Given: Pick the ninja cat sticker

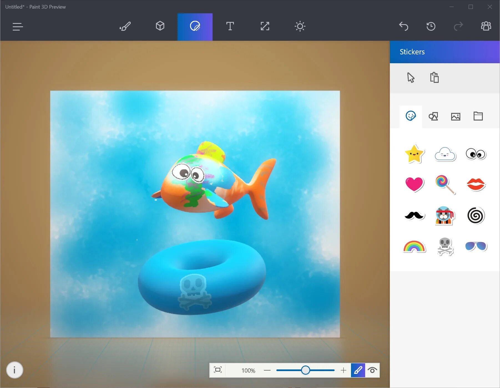Looking at the screenshot, I should (445, 215).
